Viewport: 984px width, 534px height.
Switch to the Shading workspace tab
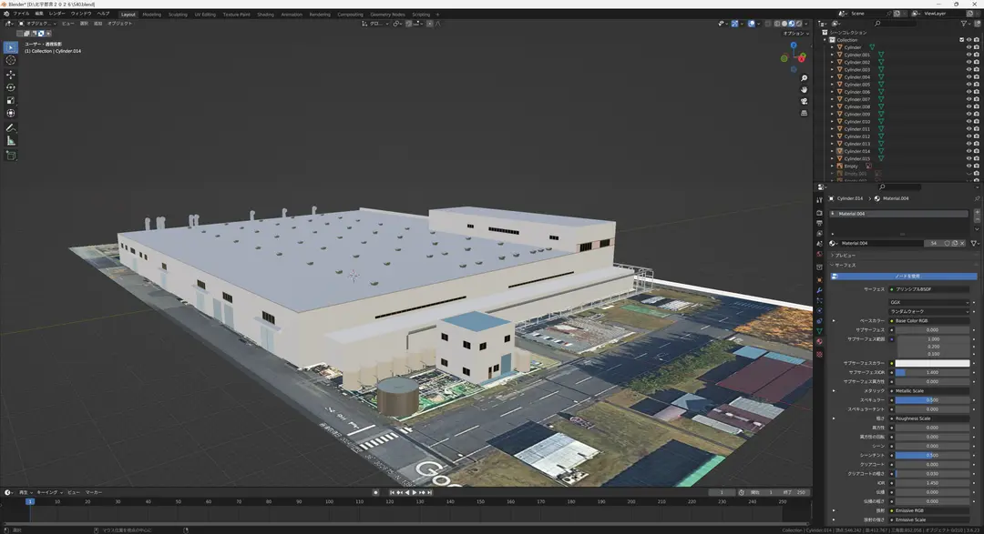pyautogui.click(x=265, y=15)
